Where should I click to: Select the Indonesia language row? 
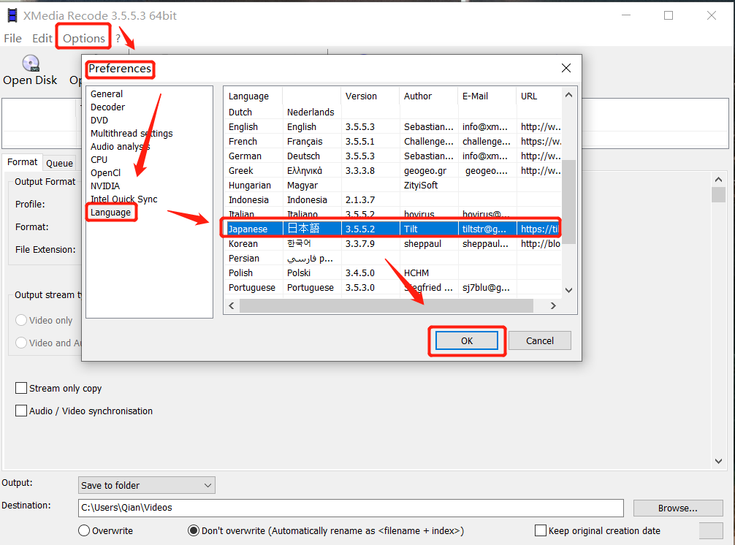pos(393,199)
